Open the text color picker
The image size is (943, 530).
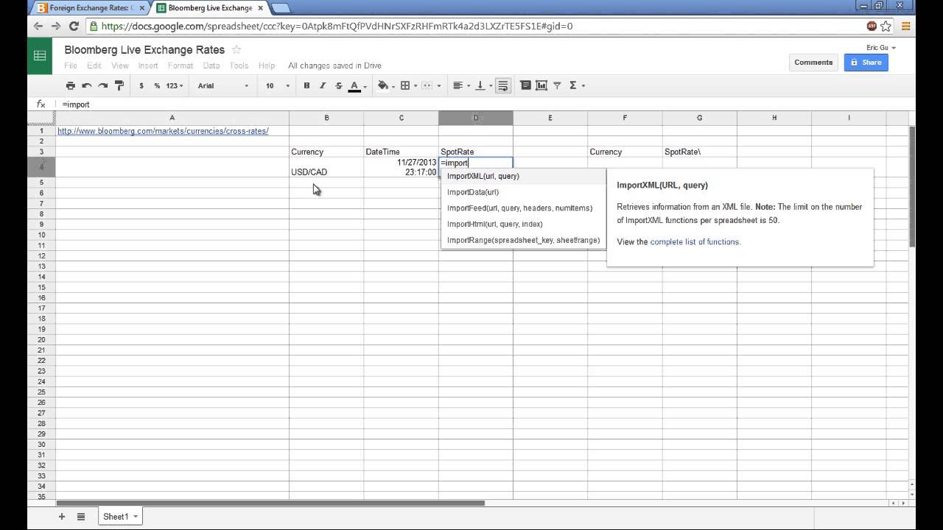pos(357,85)
